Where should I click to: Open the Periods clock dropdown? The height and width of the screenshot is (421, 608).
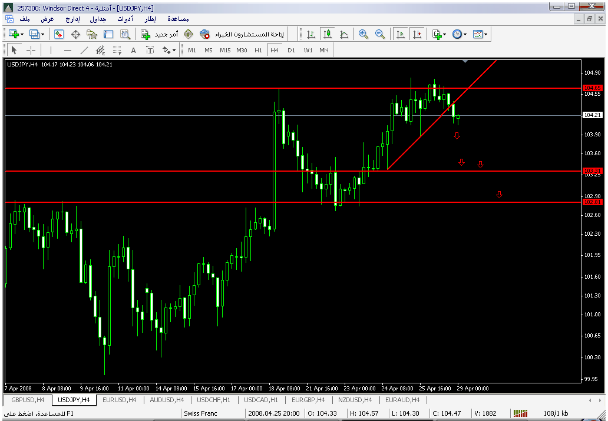pyautogui.click(x=460, y=35)
